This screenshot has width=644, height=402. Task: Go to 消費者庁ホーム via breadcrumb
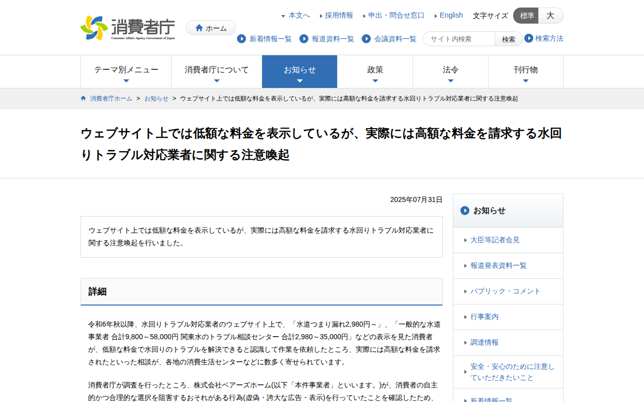click(x=111, y=98)
